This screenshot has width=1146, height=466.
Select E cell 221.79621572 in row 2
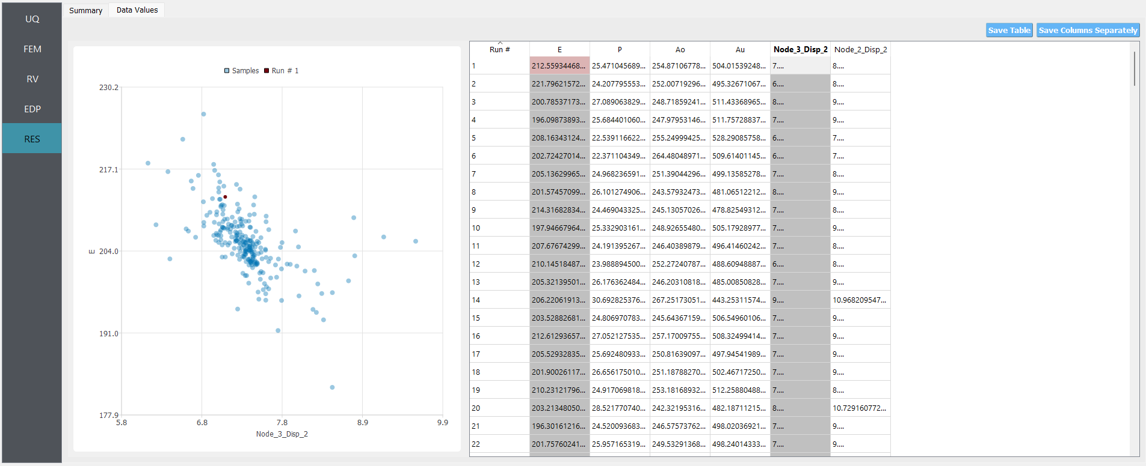click(559, 83)
